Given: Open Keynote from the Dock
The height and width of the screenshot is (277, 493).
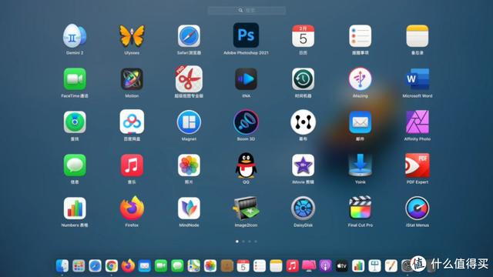Looking at the screenshot, I should [374, 266].
